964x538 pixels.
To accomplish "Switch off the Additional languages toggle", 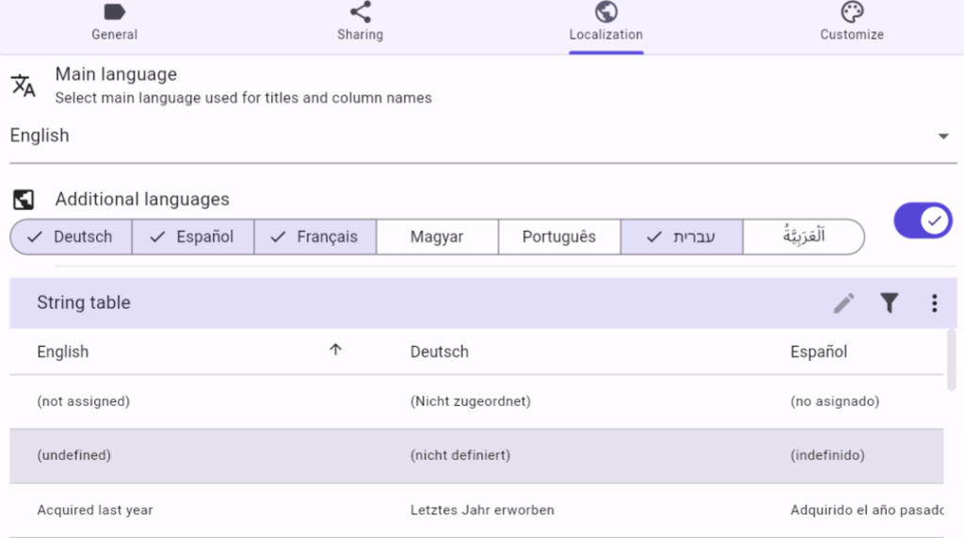I will [923, 220].
